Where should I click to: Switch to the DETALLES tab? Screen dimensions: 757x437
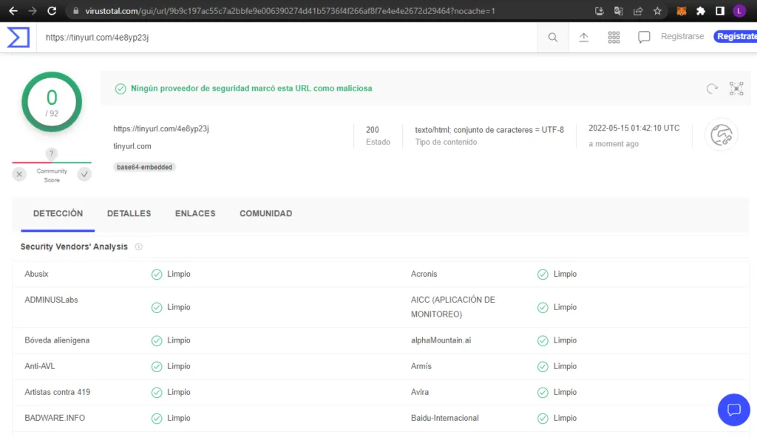pyautogui.click(x=129, y=213)
